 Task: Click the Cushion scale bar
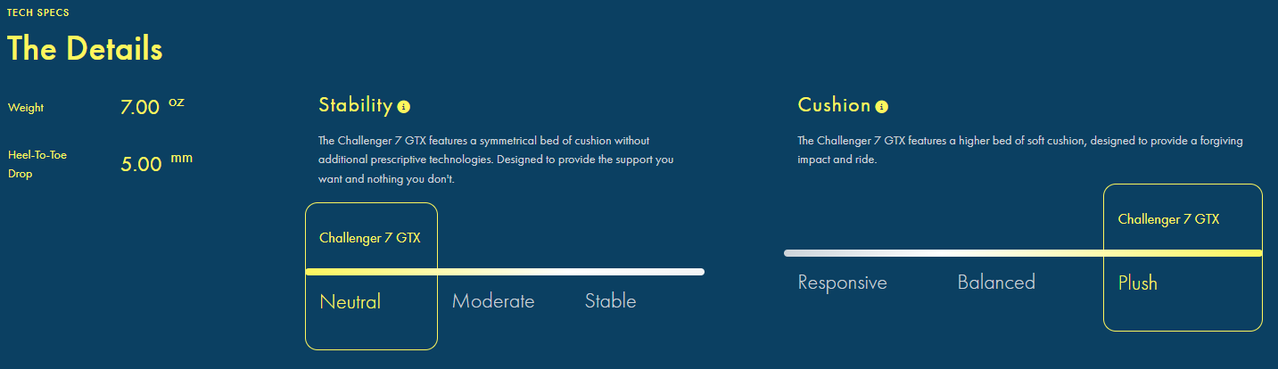click(1023, 253)
